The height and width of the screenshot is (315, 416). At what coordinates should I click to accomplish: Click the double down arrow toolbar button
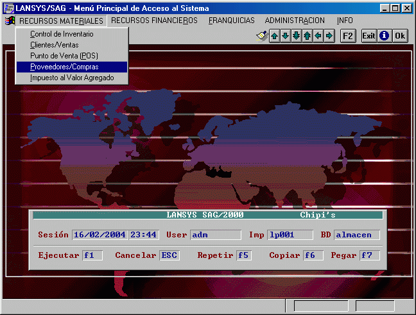point(297,36)
